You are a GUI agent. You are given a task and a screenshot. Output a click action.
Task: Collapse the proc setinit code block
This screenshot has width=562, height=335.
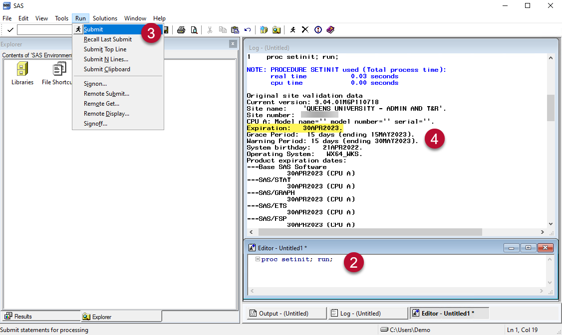tap(259, 259)
